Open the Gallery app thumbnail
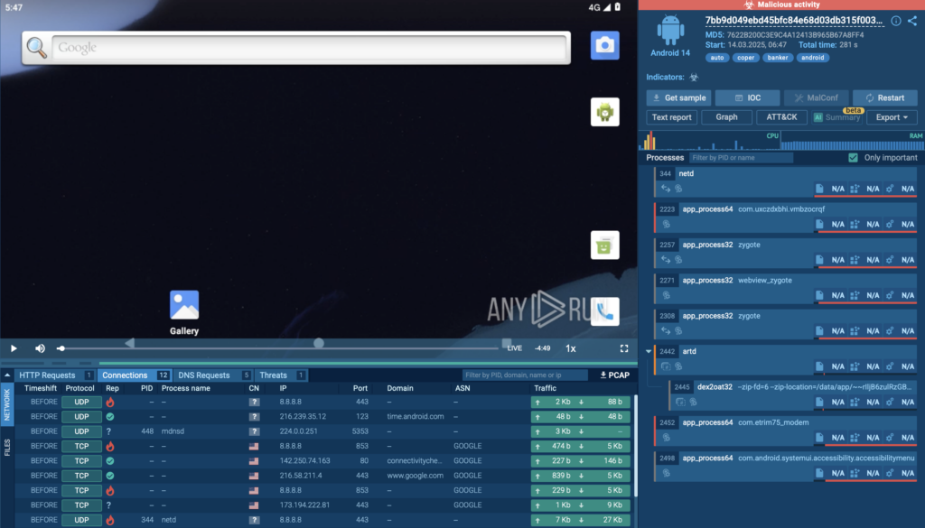 [x=183, y=302]
